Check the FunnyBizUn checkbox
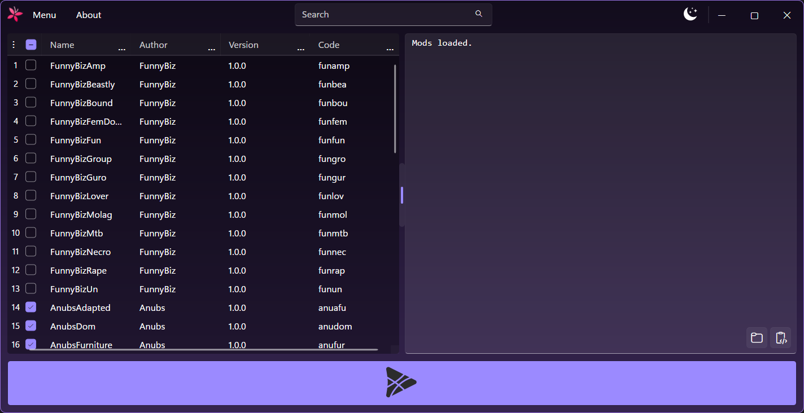The image size is (804, 413). click(31, 289)
